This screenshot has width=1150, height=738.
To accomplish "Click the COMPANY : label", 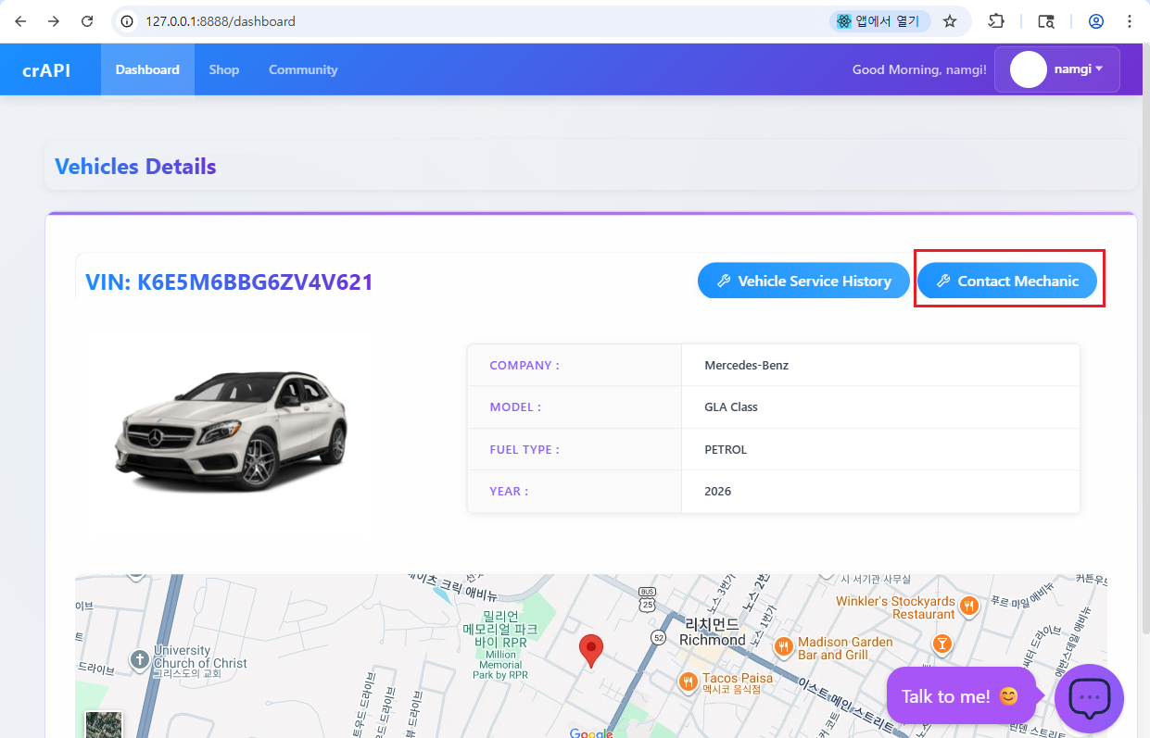I will tap(524, 365).
